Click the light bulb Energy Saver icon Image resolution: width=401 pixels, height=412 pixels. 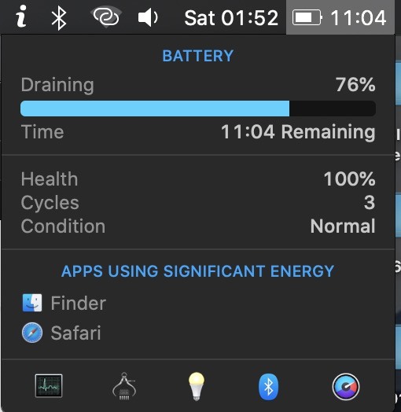tap(197, 386)
